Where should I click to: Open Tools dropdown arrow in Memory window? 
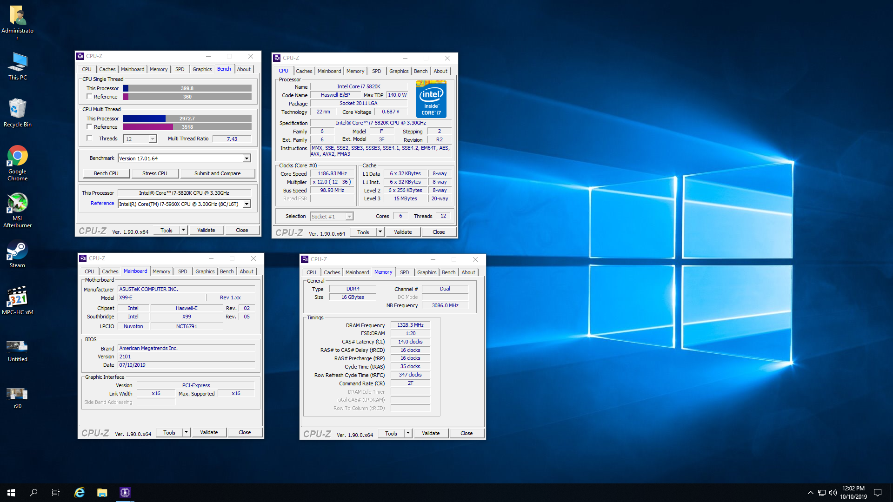click(408, 433)
